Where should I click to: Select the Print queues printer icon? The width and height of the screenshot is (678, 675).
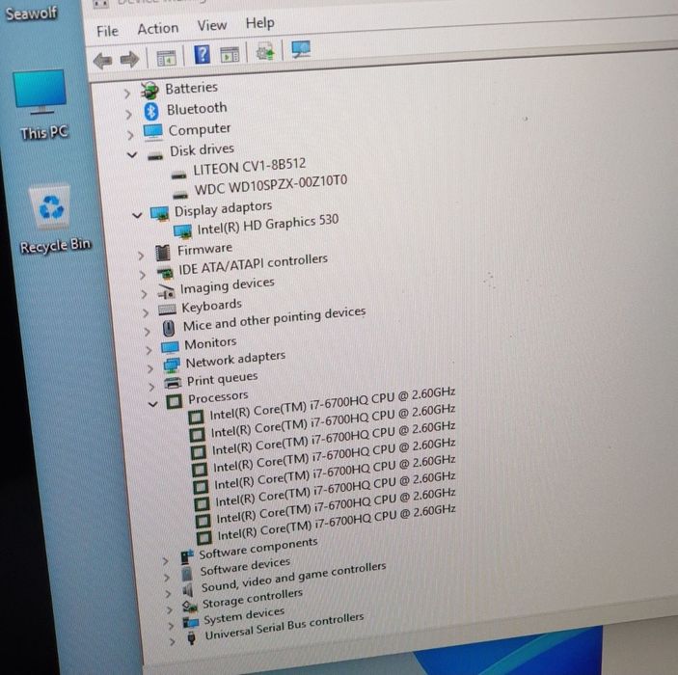point(173,383)
